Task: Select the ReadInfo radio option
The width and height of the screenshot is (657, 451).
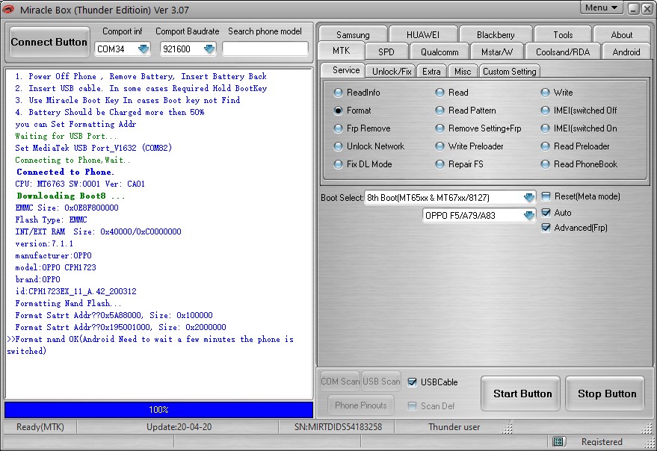Action: (338, 93)
